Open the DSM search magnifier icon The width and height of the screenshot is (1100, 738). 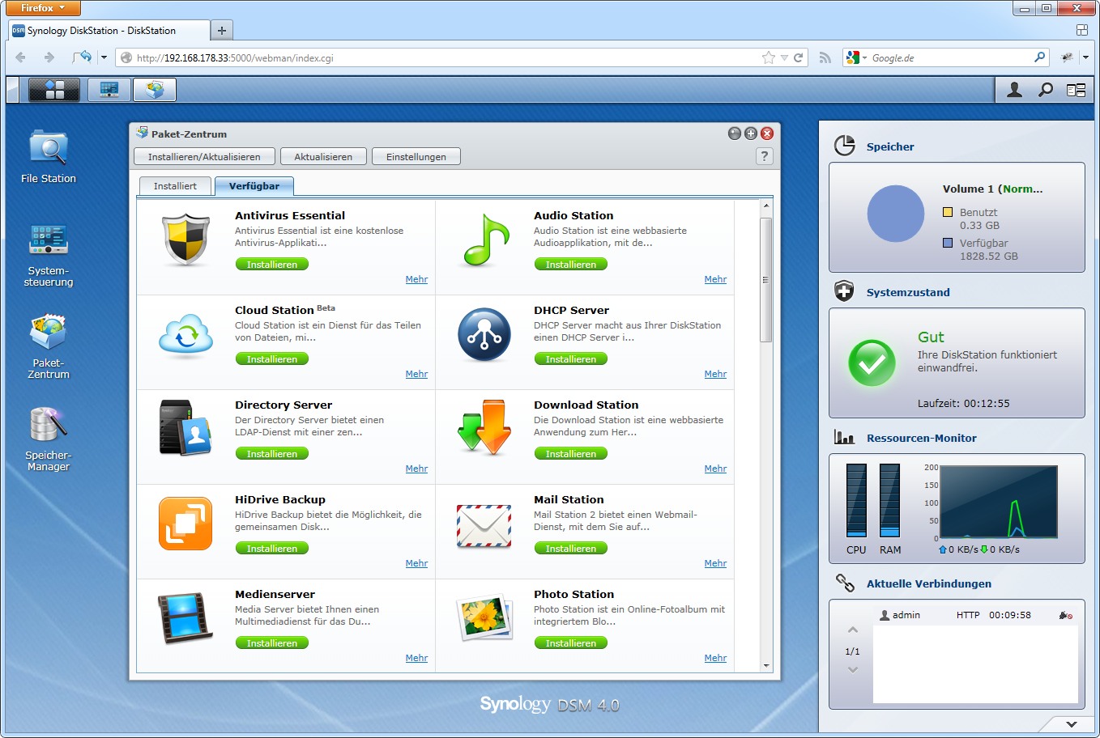pos(1046,90)
